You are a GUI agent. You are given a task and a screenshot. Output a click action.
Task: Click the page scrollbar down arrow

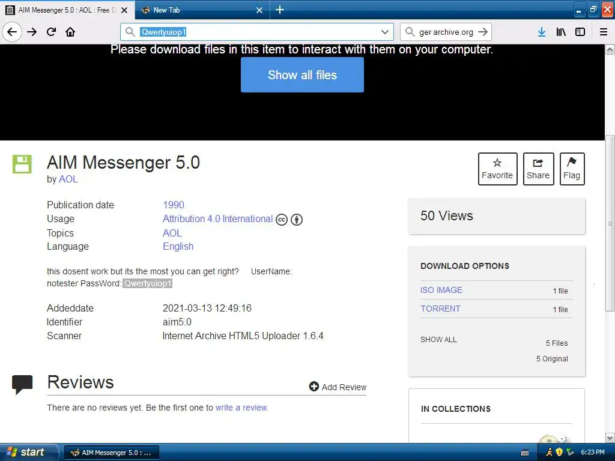click(610, 438)
